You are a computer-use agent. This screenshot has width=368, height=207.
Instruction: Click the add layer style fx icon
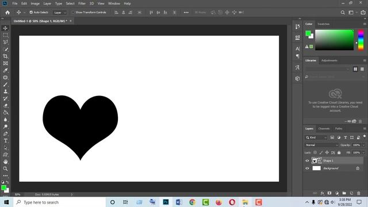(322, 193)
